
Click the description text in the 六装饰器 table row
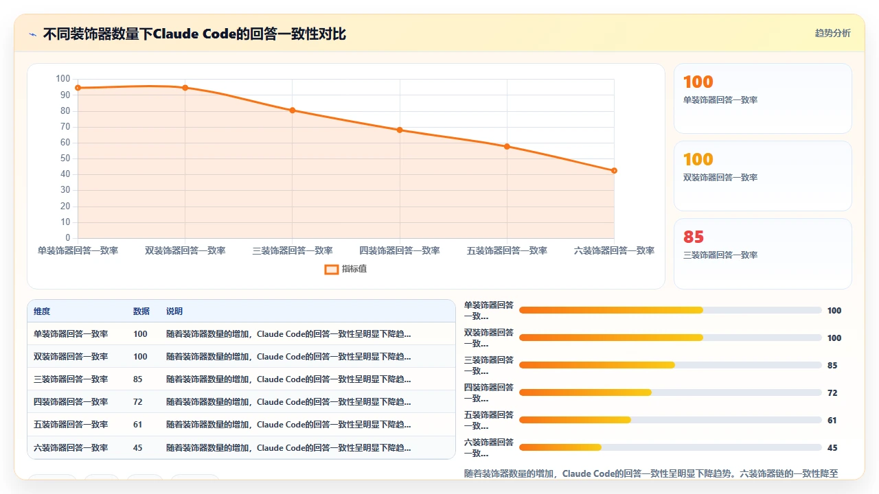[x=288, y=448]
